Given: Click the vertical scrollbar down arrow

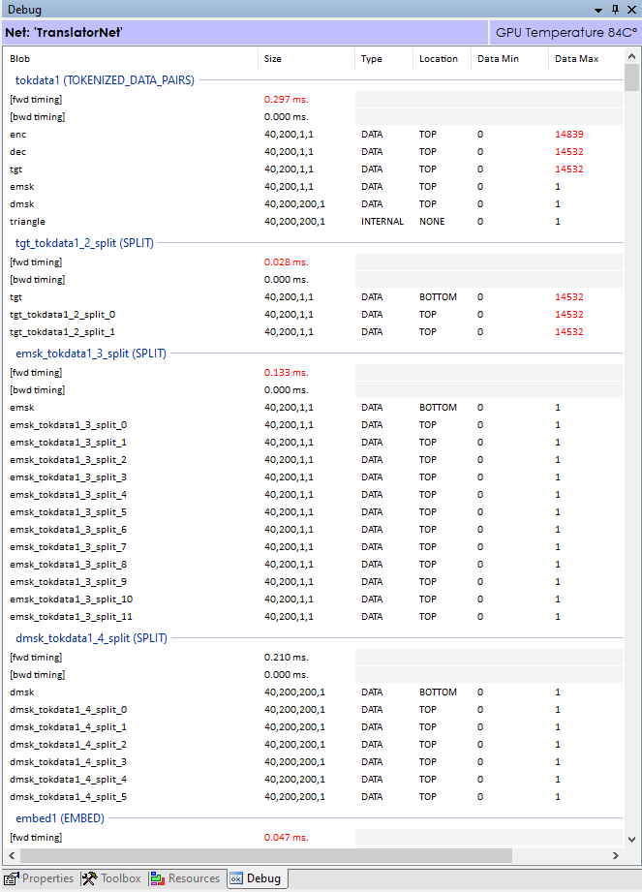Looking at the screenshot, I should tap(631, 839).
